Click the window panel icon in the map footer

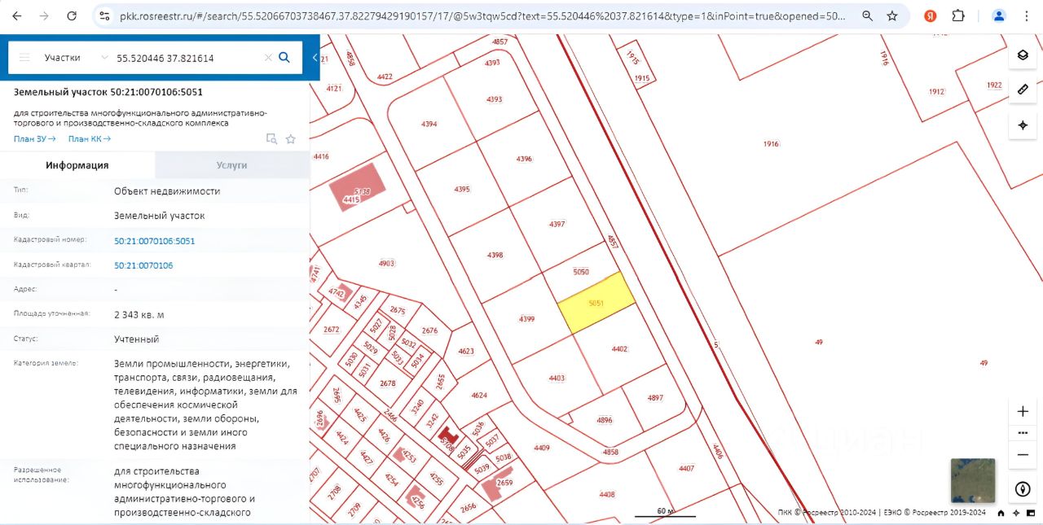coord(1031,513)
